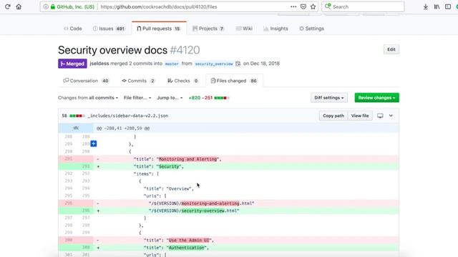Viewport: 458px width, 257px height.
Task: Open the security_overview branch link
Action: [214, 64]
